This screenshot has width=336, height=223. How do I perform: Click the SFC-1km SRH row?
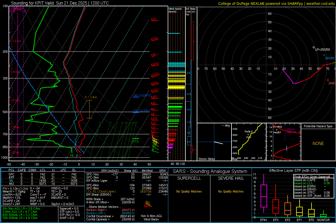click(127, 174)
